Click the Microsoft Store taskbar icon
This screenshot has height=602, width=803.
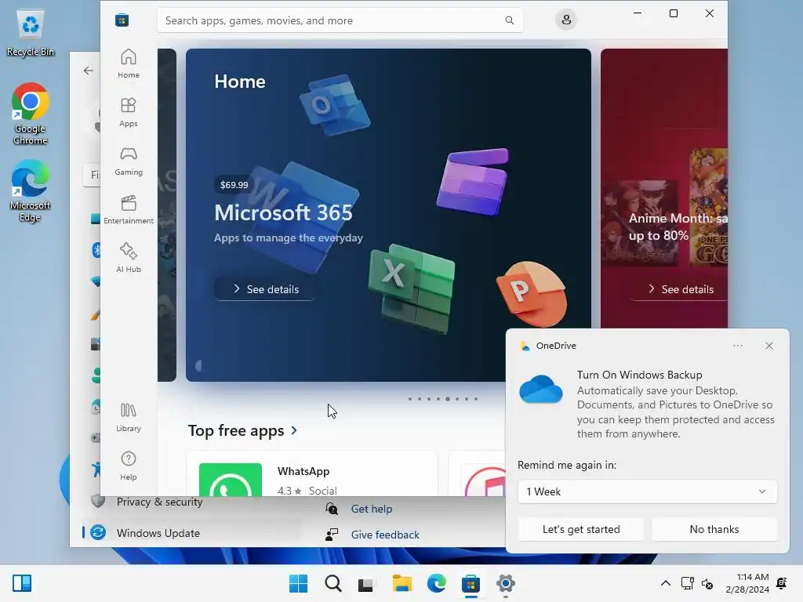pos(471,583)
